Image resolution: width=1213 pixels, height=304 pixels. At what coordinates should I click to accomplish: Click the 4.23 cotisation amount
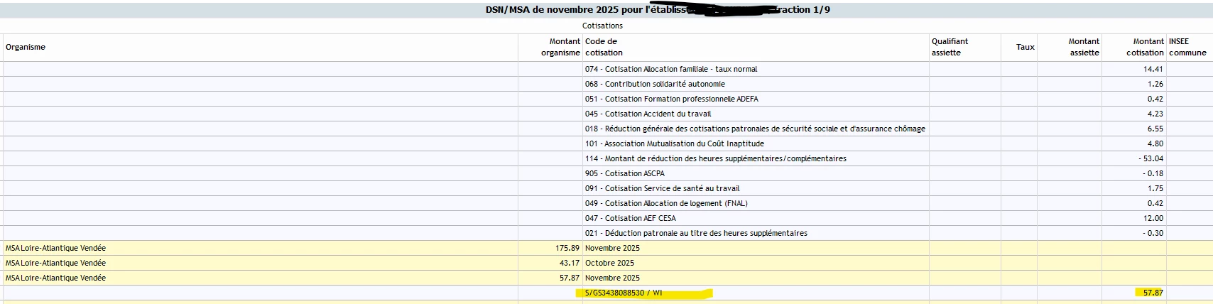point(1155,114)
